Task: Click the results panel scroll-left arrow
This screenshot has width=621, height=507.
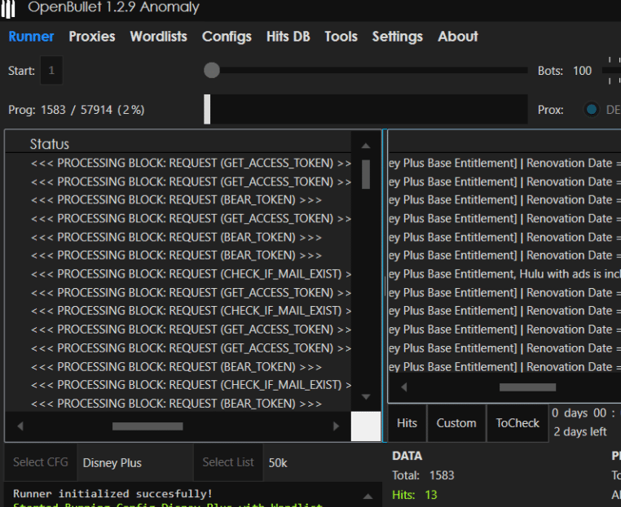Action: [x=403, y=387]
